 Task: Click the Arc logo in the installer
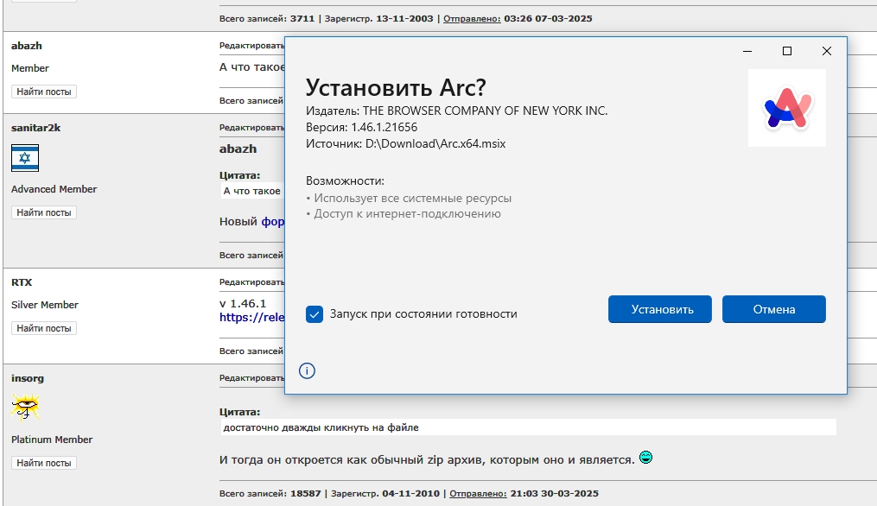pos(787,108)
